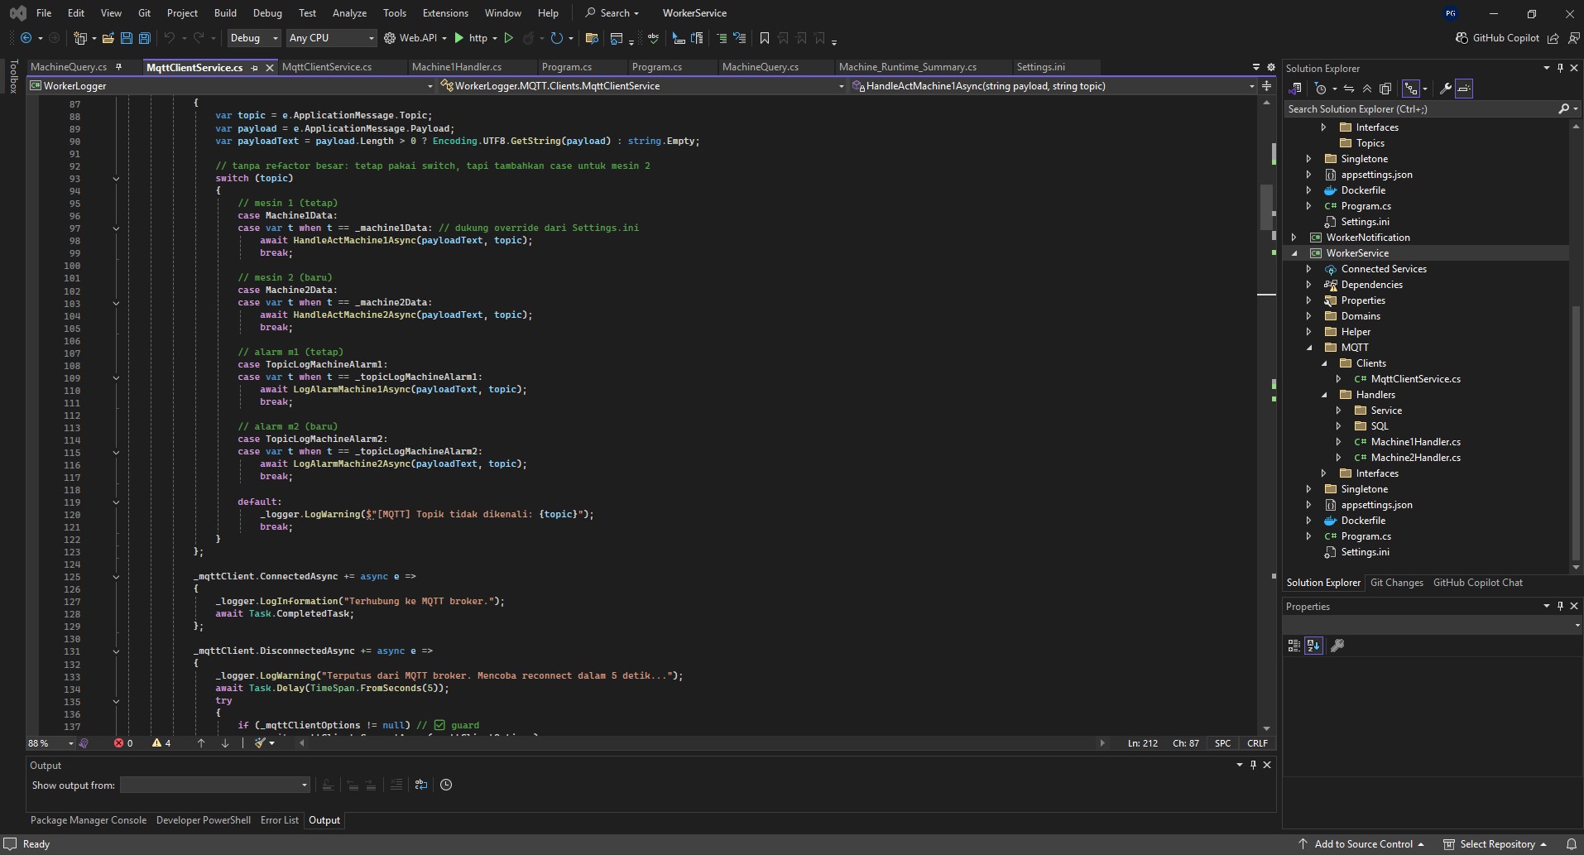Click the Sync with Active Document icon
1584x855 pixels.
coord(1349,89)
